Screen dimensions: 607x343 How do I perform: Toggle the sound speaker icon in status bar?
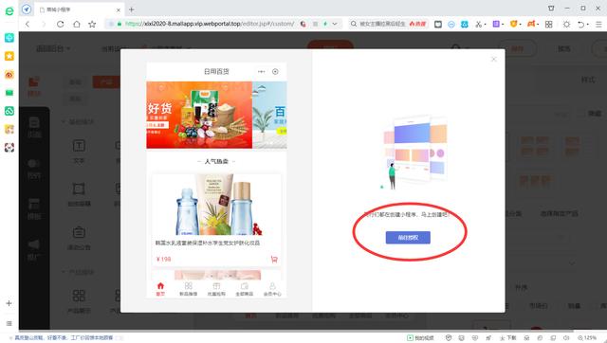click(566, 338)
